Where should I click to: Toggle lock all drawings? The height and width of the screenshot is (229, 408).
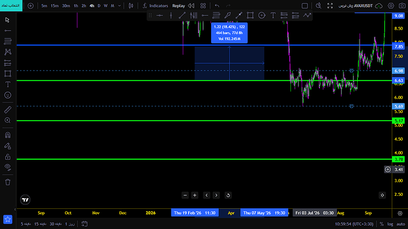click(8, 157)
